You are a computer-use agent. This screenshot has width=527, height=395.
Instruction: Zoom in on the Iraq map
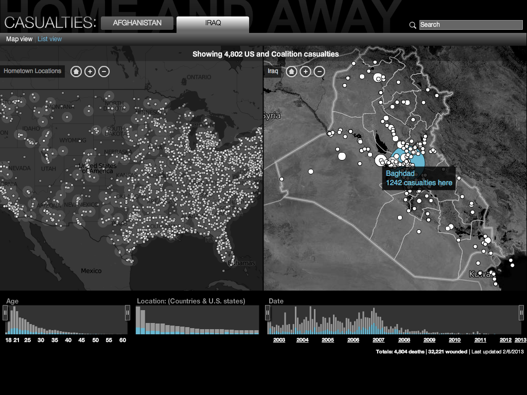(x=305, y=71)
